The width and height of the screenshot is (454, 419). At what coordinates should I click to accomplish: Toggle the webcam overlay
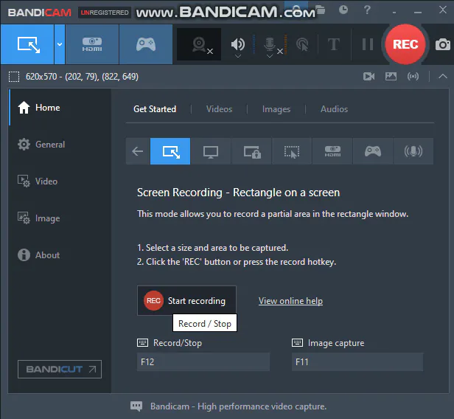pos(199,44)
